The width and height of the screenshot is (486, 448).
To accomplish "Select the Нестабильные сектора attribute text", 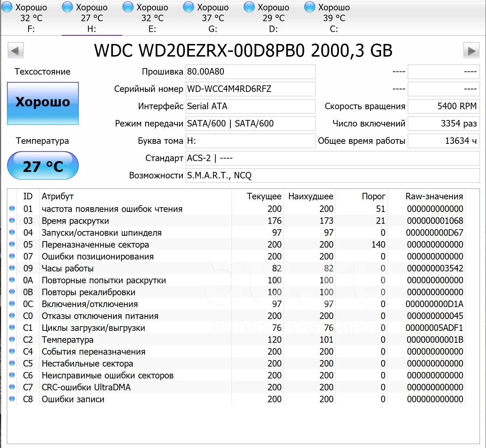I will (88, 364).
